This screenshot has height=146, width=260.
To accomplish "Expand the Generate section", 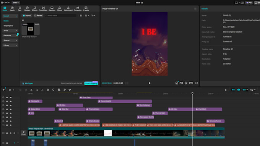I will (x=10, y=36).
